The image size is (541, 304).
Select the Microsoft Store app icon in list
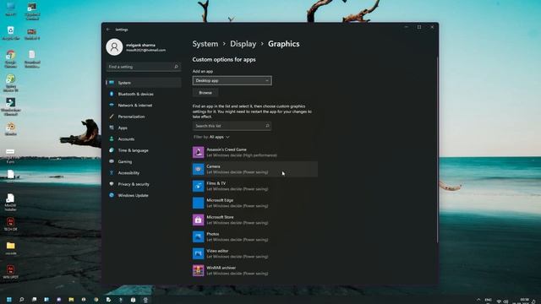pos(198,220)
